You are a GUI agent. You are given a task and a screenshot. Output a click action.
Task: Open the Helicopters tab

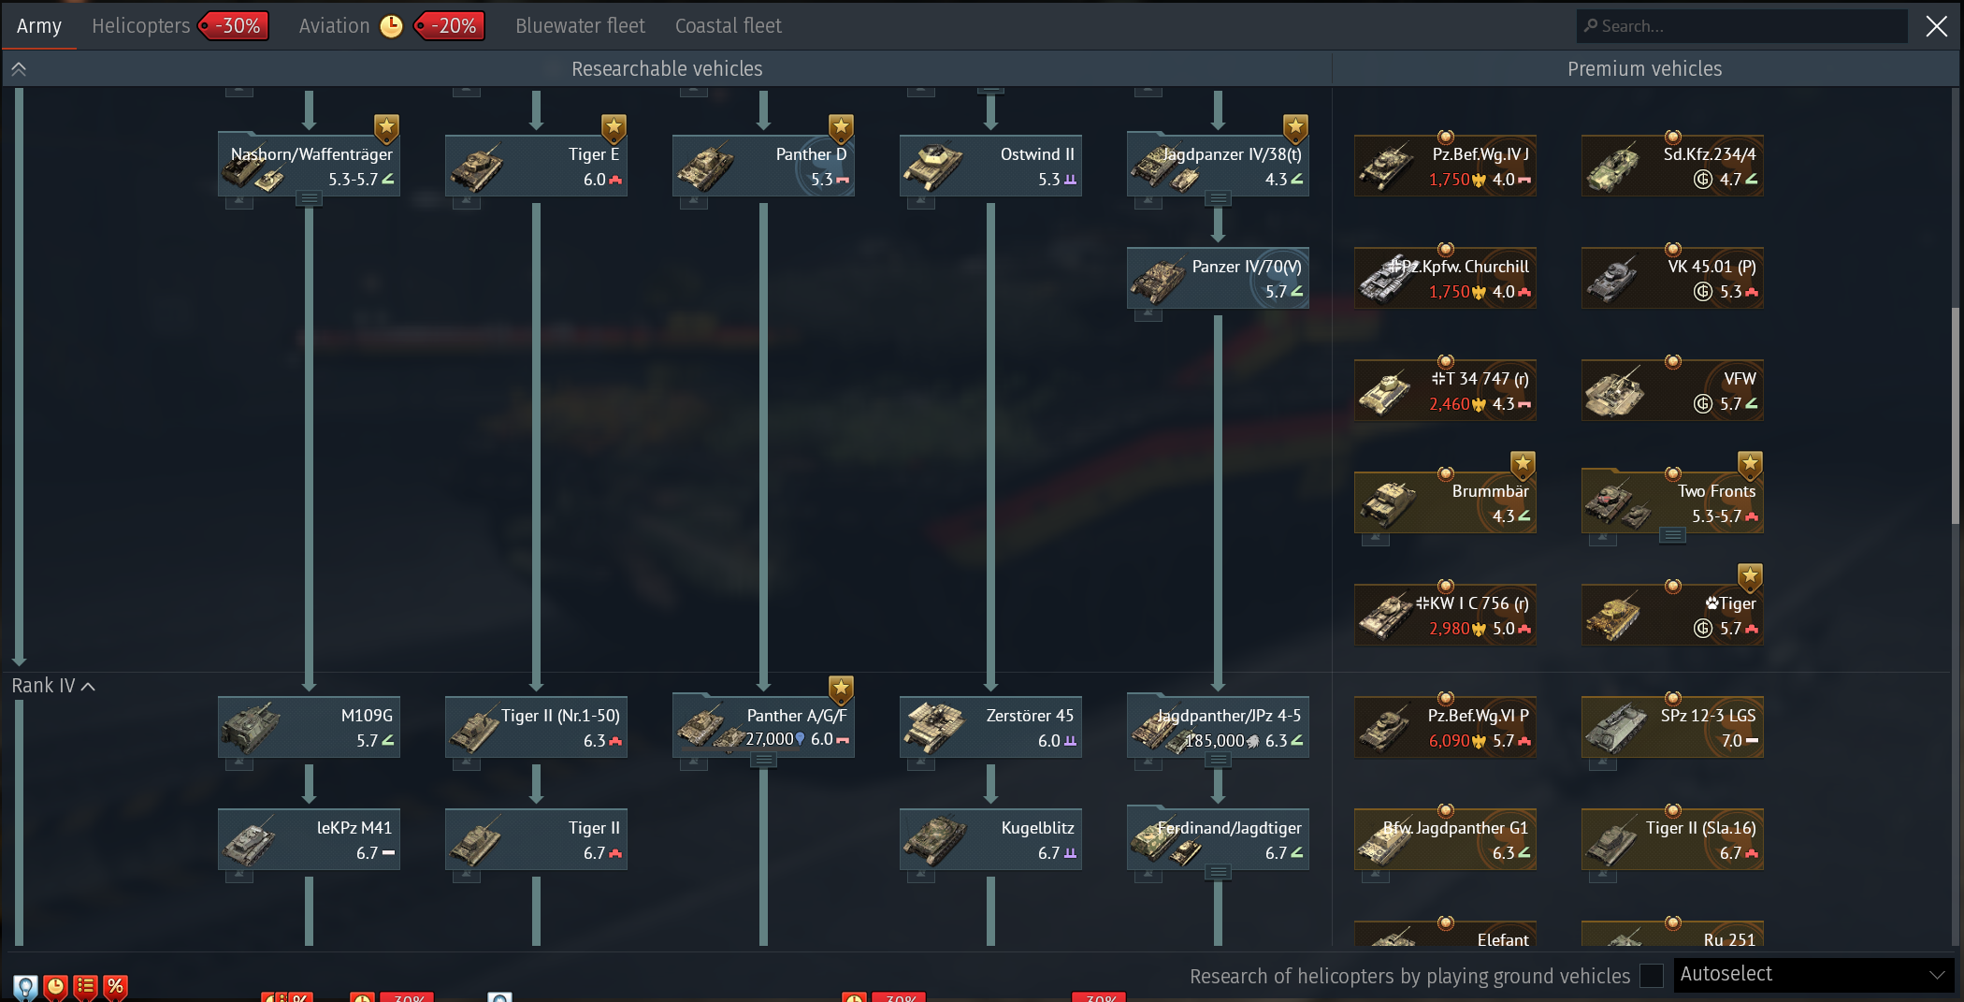(140, 26)
